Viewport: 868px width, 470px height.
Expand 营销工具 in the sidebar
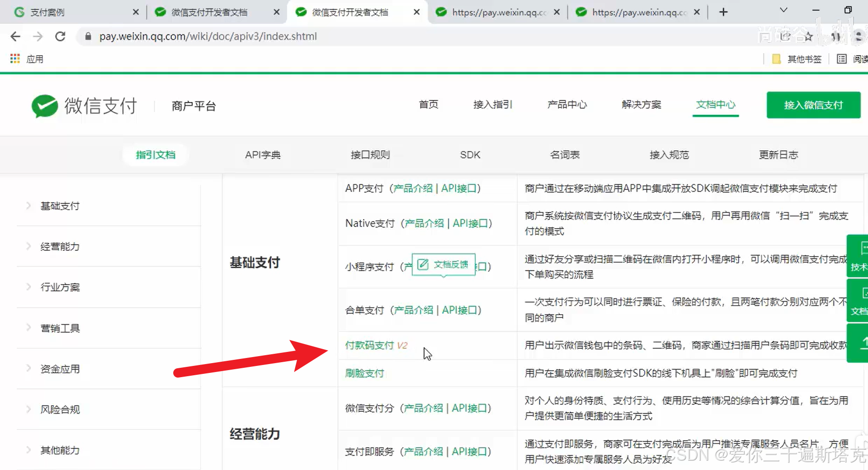coord(108,328)
